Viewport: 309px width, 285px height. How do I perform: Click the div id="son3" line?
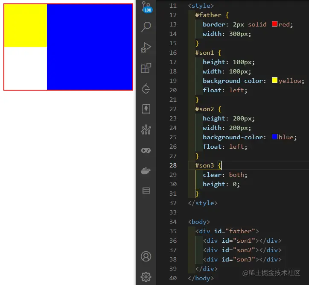(x=242, y=259)
